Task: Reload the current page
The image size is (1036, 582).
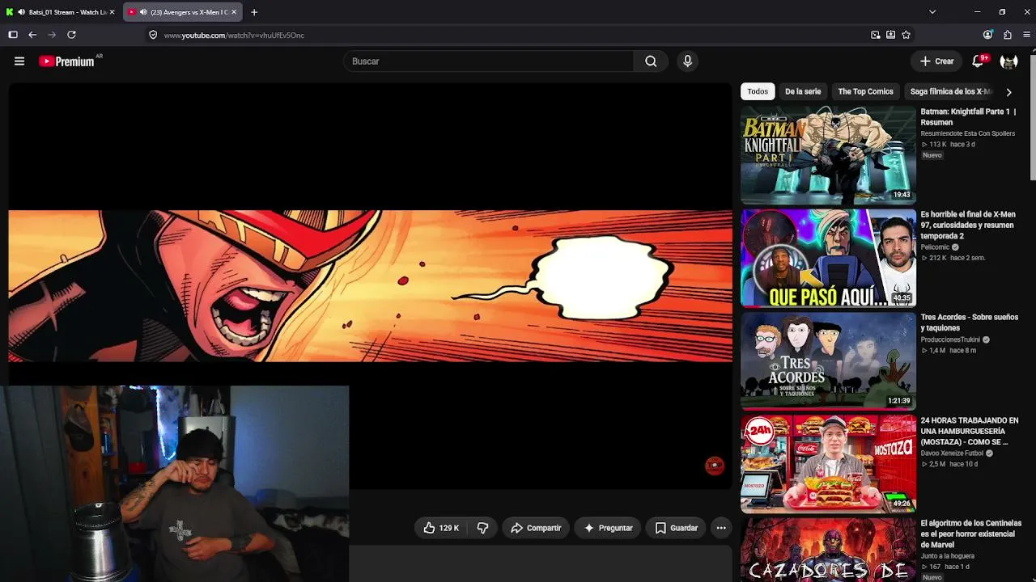Action: point(71,35)
